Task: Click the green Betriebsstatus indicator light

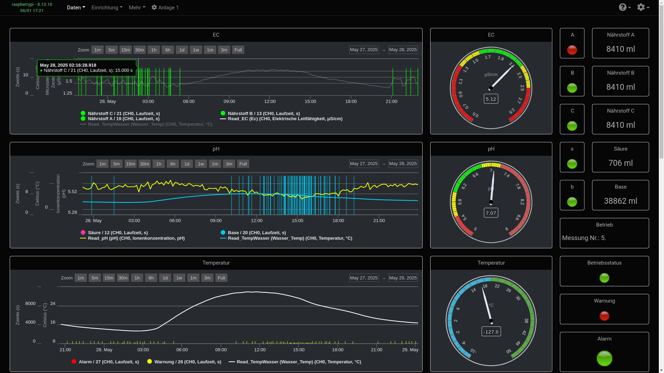Action: pos(604,278)
